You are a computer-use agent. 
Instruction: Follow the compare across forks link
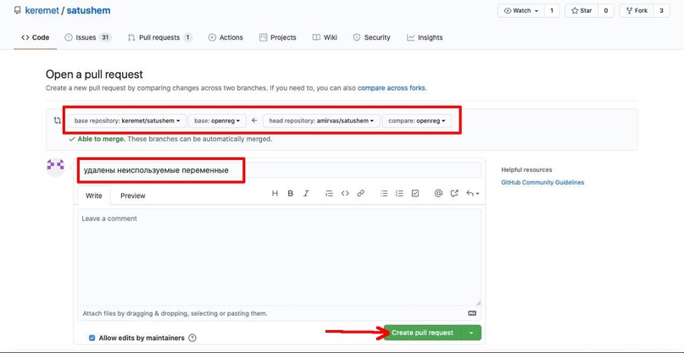click(x=392, y=88)
